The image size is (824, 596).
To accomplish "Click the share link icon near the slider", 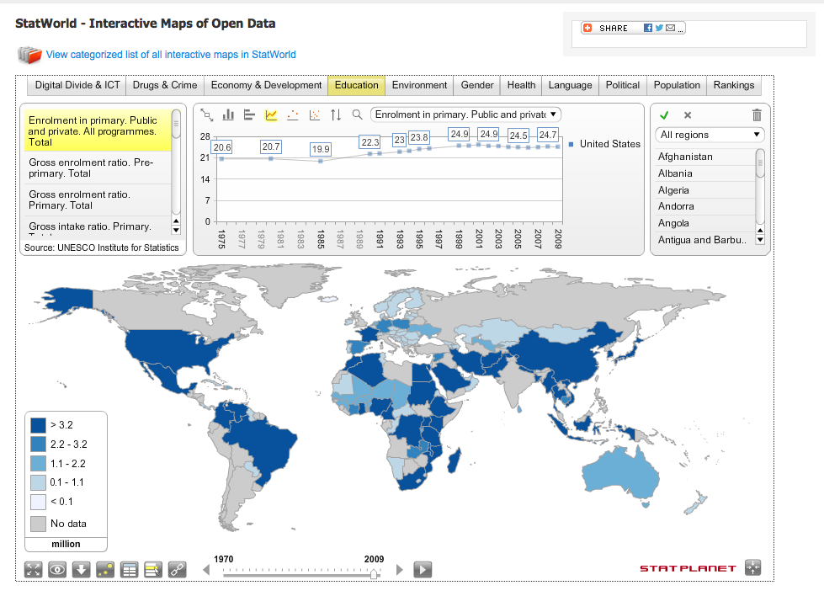I will (176, 569).
